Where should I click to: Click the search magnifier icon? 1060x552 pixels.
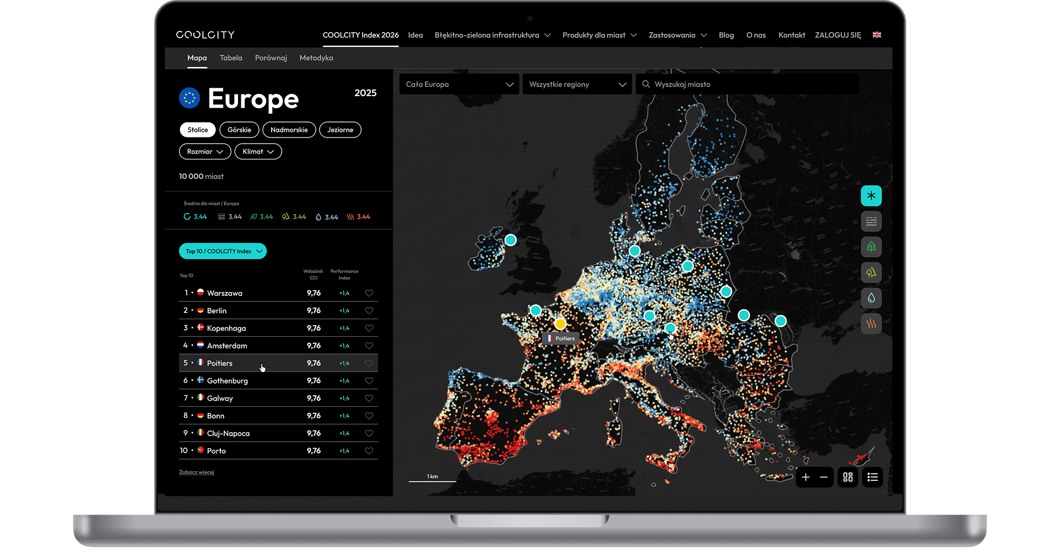pyautogui.click(x=646, y=84)
